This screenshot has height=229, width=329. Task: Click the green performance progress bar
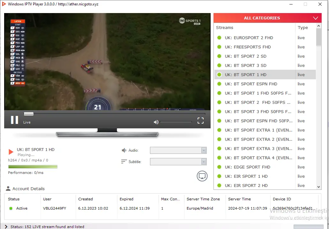pos(33,167)
